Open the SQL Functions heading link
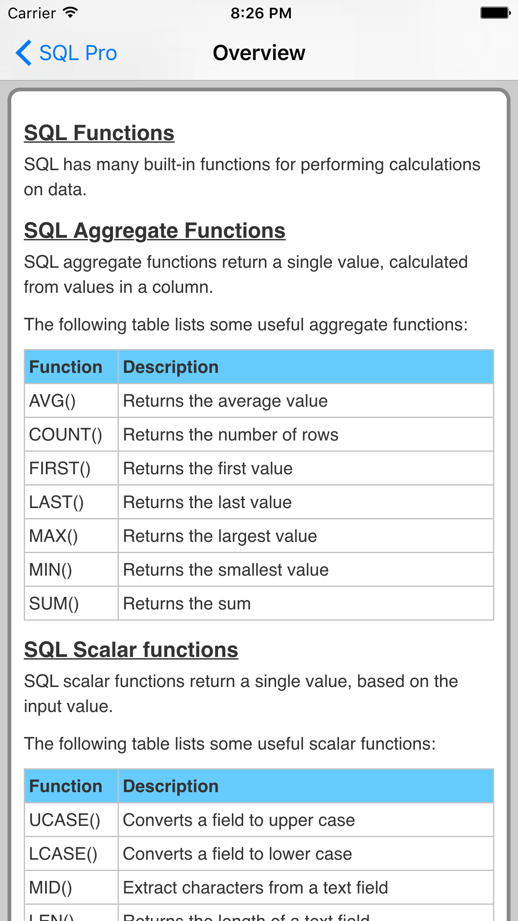The image size is (518, 921). coord(99,133)
